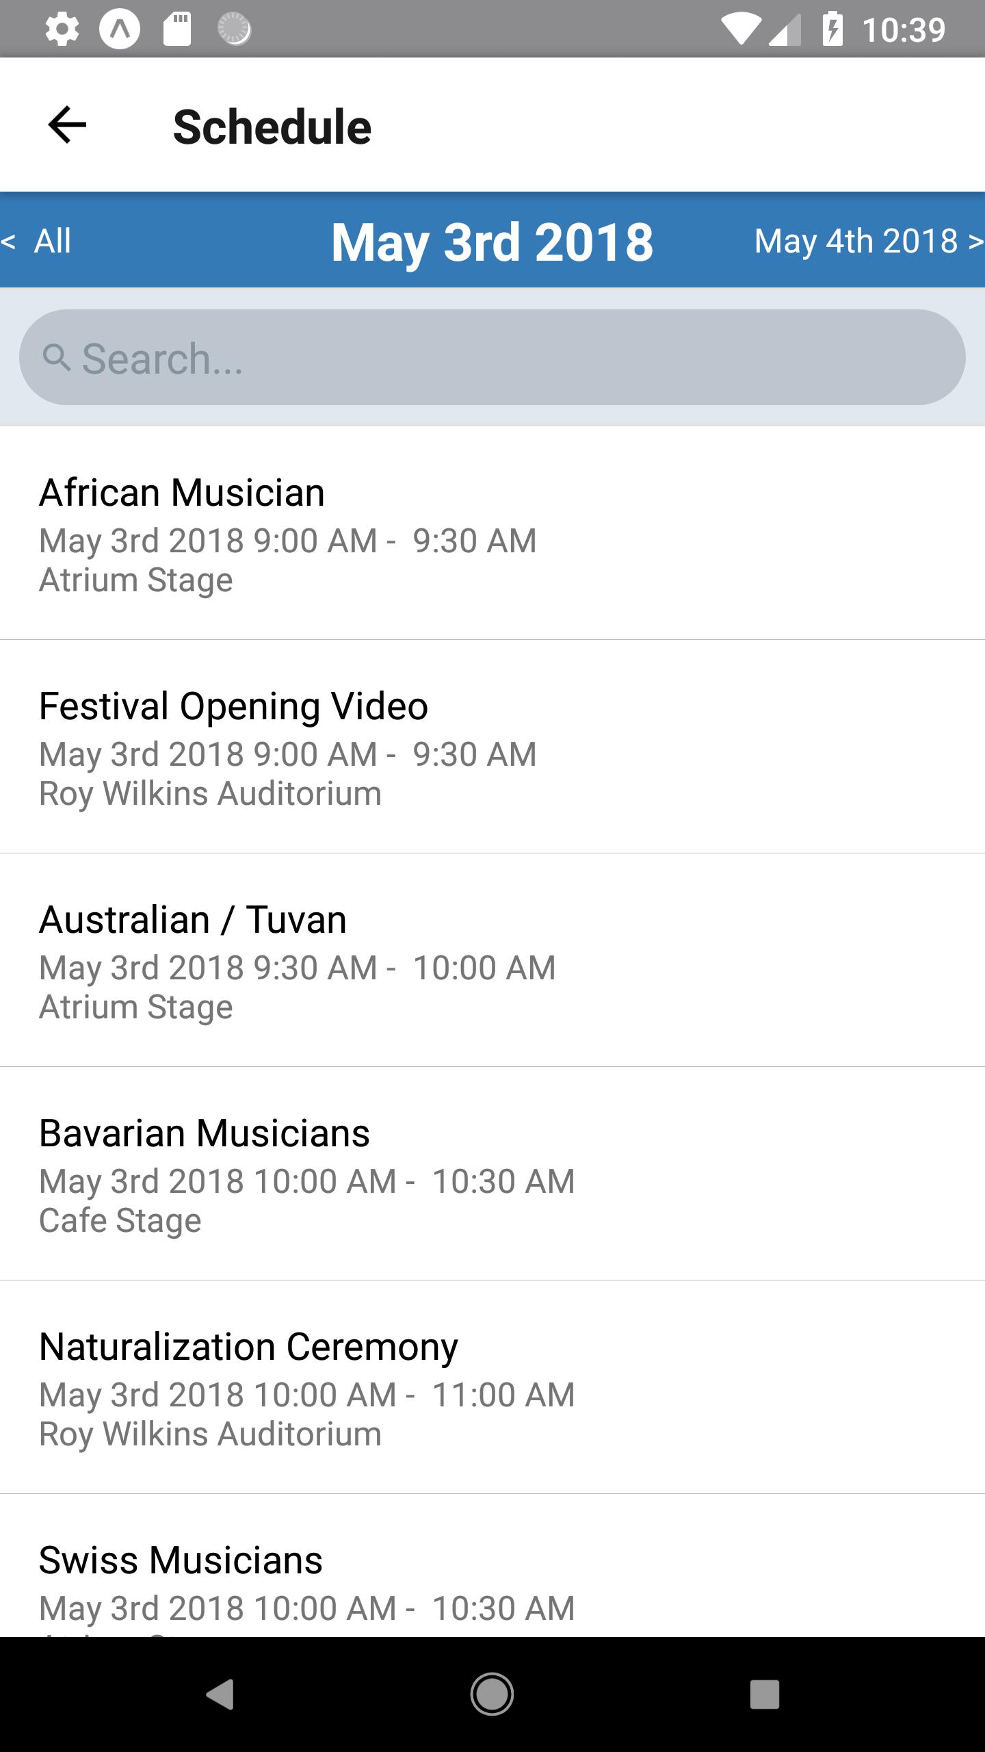Open the Swiss Musicians event
The image size is (985, 1752).
(492, 1581)
